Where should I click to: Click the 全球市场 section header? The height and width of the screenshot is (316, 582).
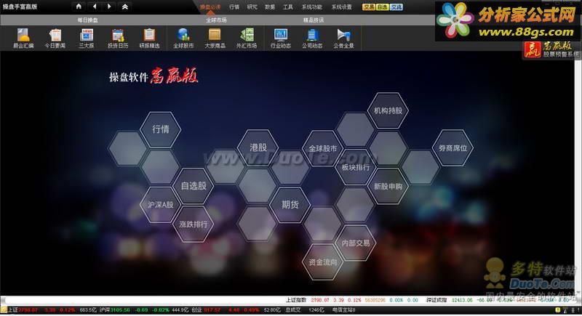[x=216, y=20]
